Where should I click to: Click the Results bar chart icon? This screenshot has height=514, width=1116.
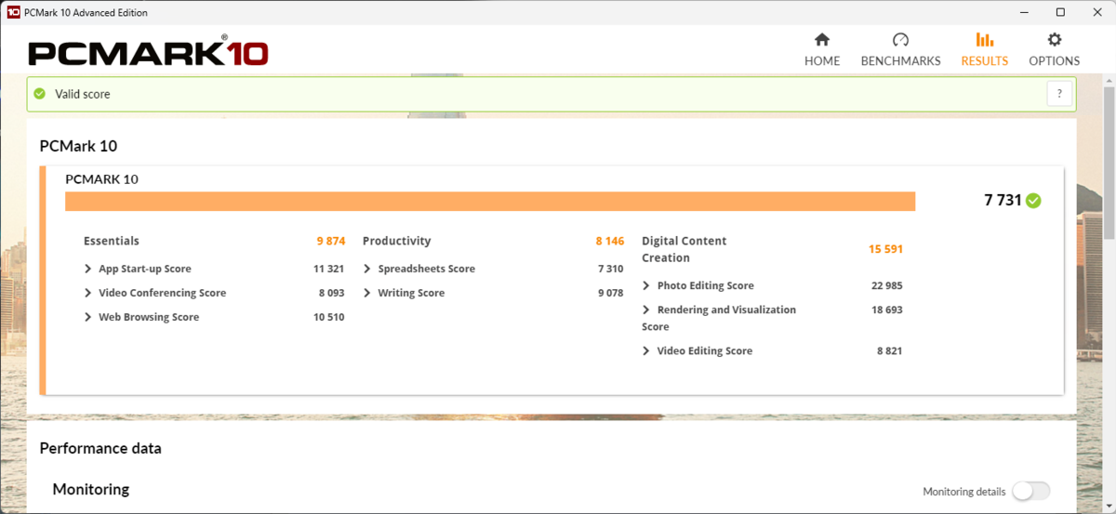coord(984,40)
